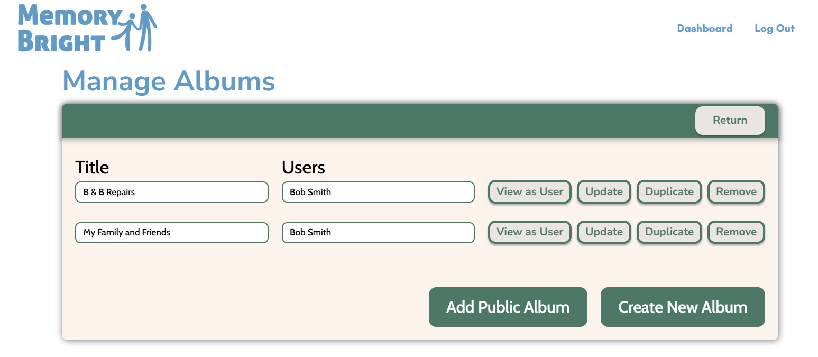
Task: View My Family and Friends as user
Action: click(x=529, y=232)
